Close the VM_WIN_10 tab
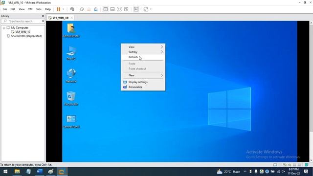Viewport: 313px width, 176px height. 72,18
